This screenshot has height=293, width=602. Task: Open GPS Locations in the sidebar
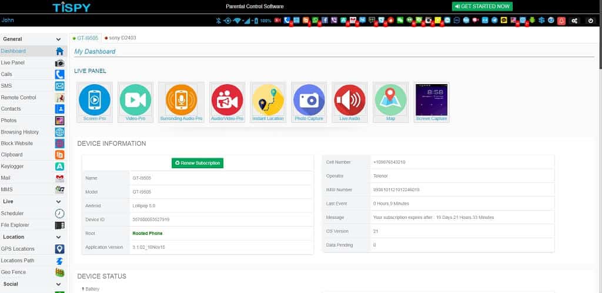[x=34, y=249]
